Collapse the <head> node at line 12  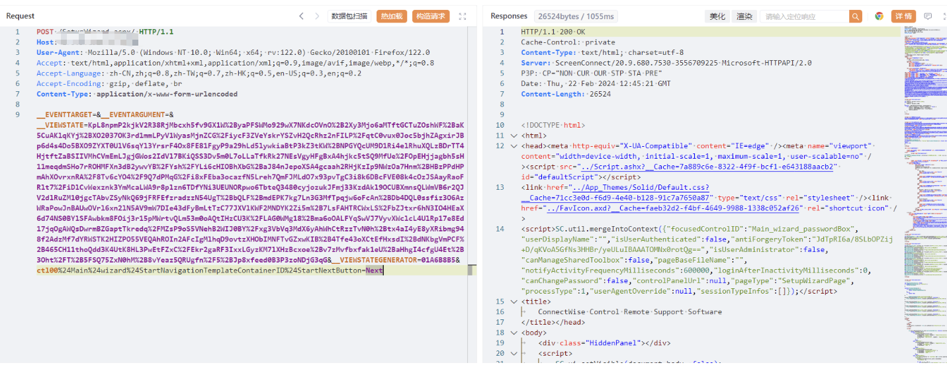tap(514, 146)
